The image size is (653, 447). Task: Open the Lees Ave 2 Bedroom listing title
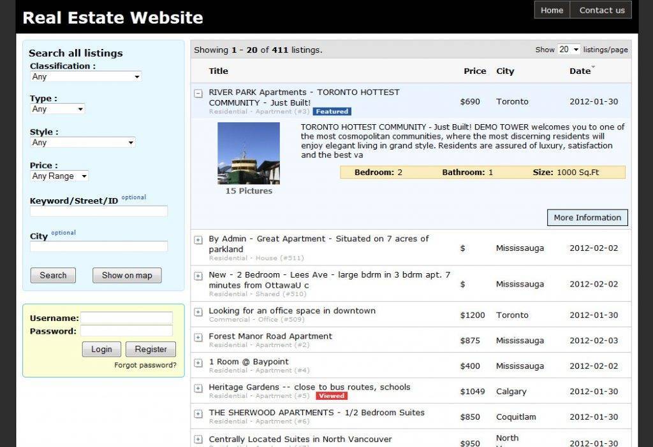(330, 280)
